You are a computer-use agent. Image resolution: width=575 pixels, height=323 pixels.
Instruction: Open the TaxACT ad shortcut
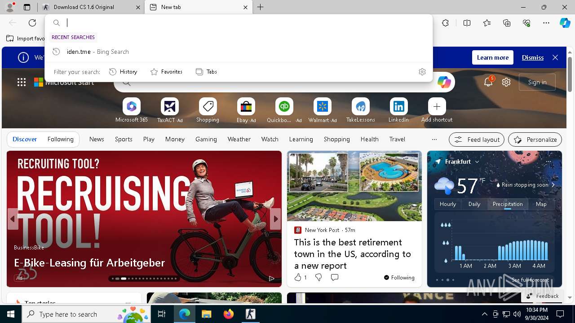pyautogui.click(x=169, y=110)
